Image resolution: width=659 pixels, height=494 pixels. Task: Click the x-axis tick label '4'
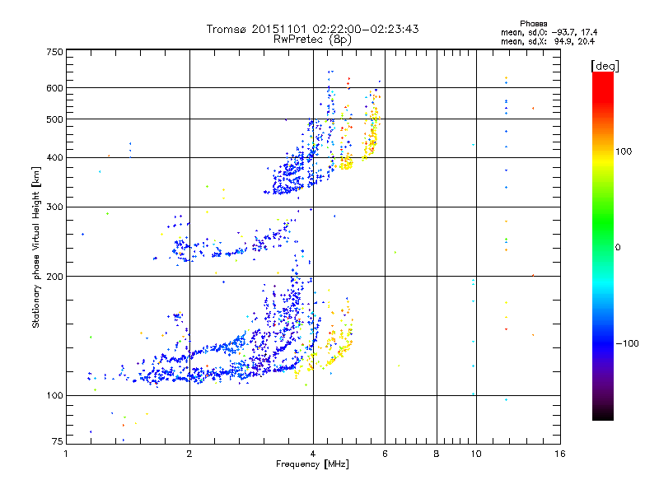click(x=313, y=454)
